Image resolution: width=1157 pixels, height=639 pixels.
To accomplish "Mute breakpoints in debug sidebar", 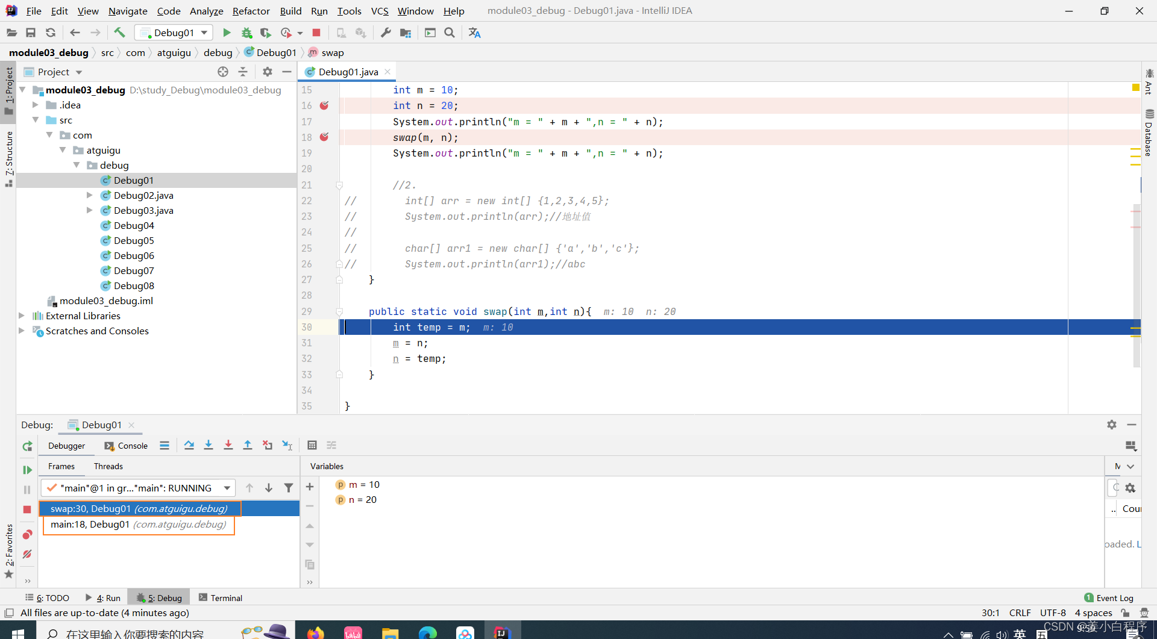I will [27, 554].
